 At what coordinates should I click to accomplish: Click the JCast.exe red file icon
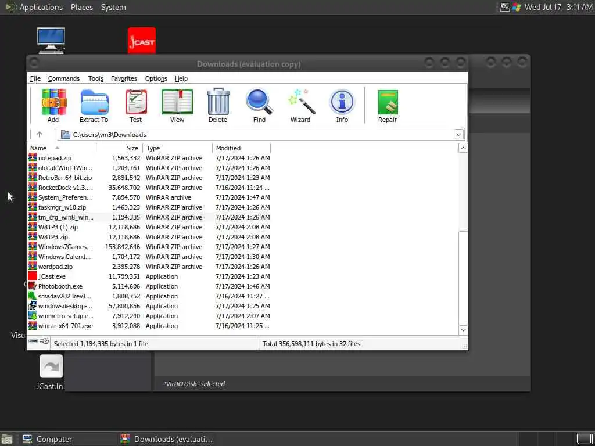[x=33, y=276]
